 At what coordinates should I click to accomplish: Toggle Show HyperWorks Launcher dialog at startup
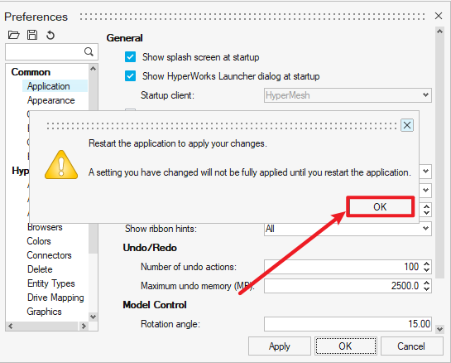click(x=130, y=76)
